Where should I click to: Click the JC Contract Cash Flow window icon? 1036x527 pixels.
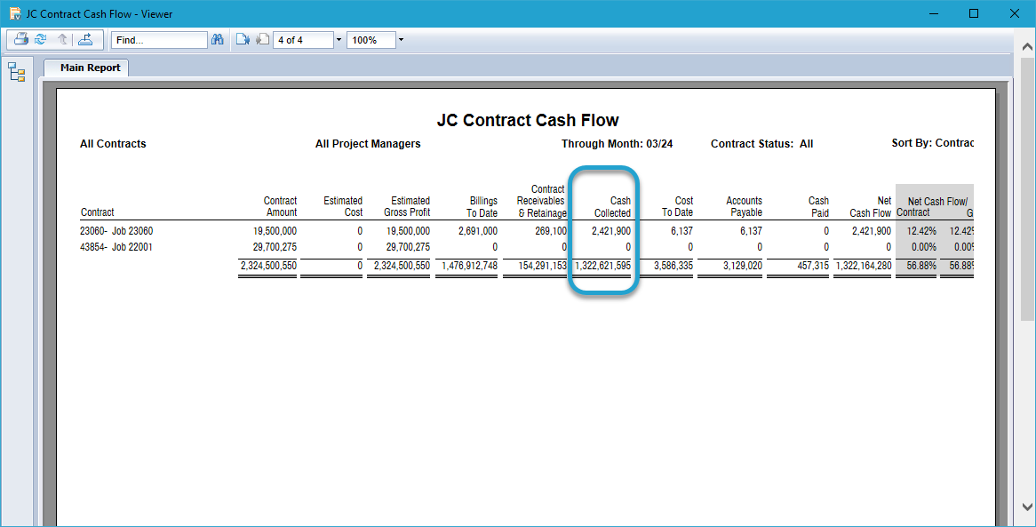click(x=14, y=13)
